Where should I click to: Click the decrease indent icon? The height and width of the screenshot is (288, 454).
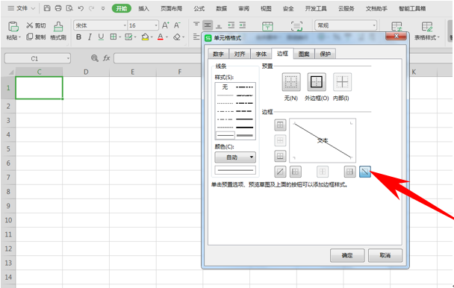coord(231,25)
